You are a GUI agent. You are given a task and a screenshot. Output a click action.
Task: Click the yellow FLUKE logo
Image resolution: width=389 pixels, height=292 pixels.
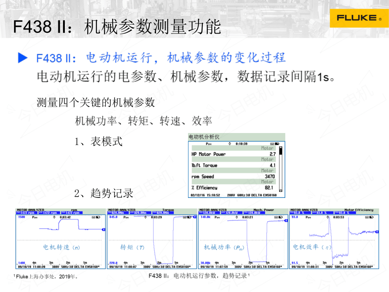pos(359,18)
